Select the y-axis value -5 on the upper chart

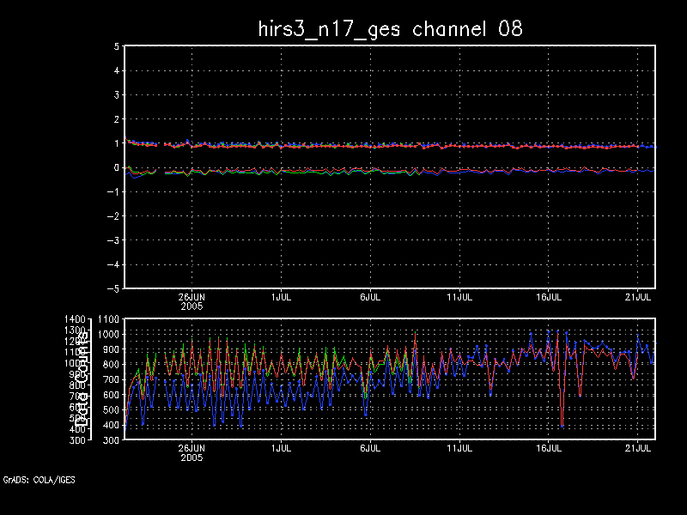(112, 288)
